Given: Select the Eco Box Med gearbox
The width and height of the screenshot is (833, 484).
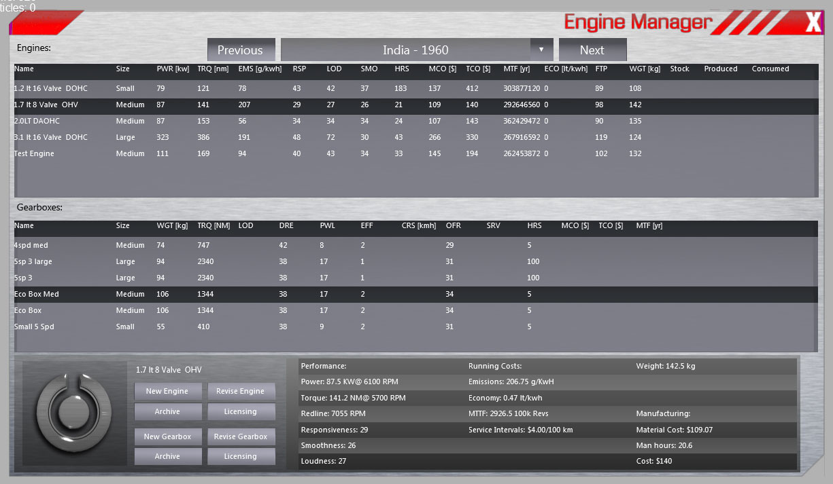Looking at the screenshot, I should (x=415, y=294).
